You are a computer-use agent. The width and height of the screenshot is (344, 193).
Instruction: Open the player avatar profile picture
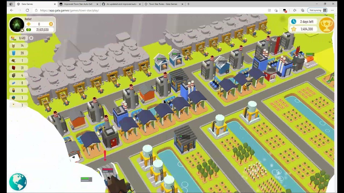[17, 24]
